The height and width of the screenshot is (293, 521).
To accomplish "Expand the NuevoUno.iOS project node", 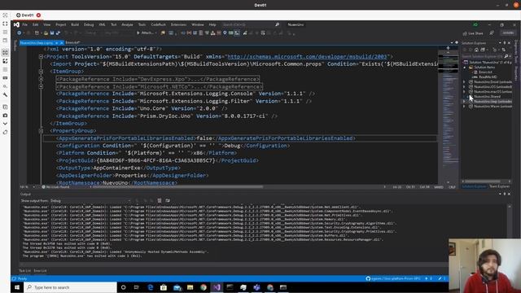I will click(465, 87).
